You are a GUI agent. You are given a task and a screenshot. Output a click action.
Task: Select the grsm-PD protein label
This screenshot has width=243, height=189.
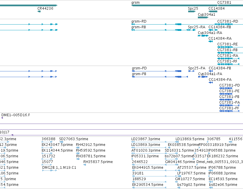coord(139,68)
